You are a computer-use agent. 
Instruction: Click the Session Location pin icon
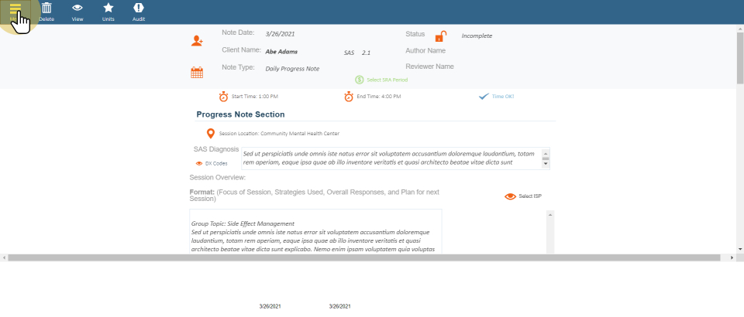[210, 134]
